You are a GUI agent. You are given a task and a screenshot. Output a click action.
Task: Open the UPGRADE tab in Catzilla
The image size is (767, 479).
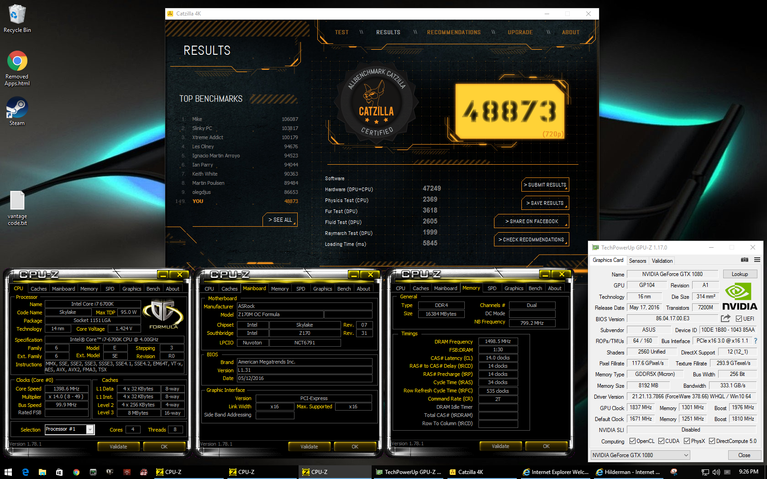[520, 32]
